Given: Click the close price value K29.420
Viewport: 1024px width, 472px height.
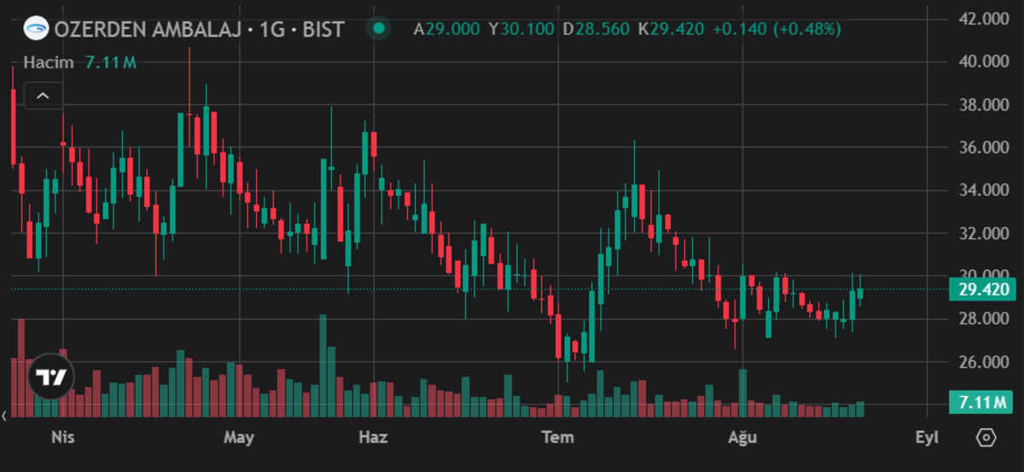Looking at the screenshot, I should tap(671, 29).
